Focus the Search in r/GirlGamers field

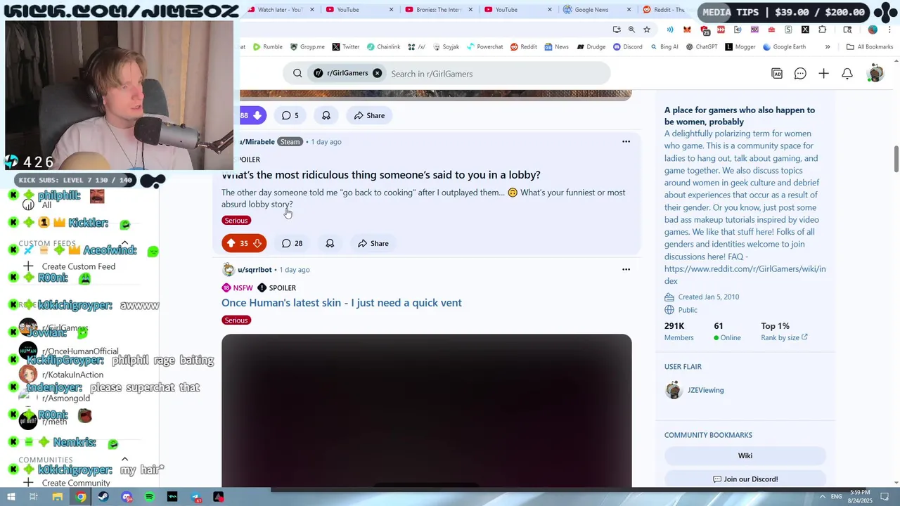[496, 74]
